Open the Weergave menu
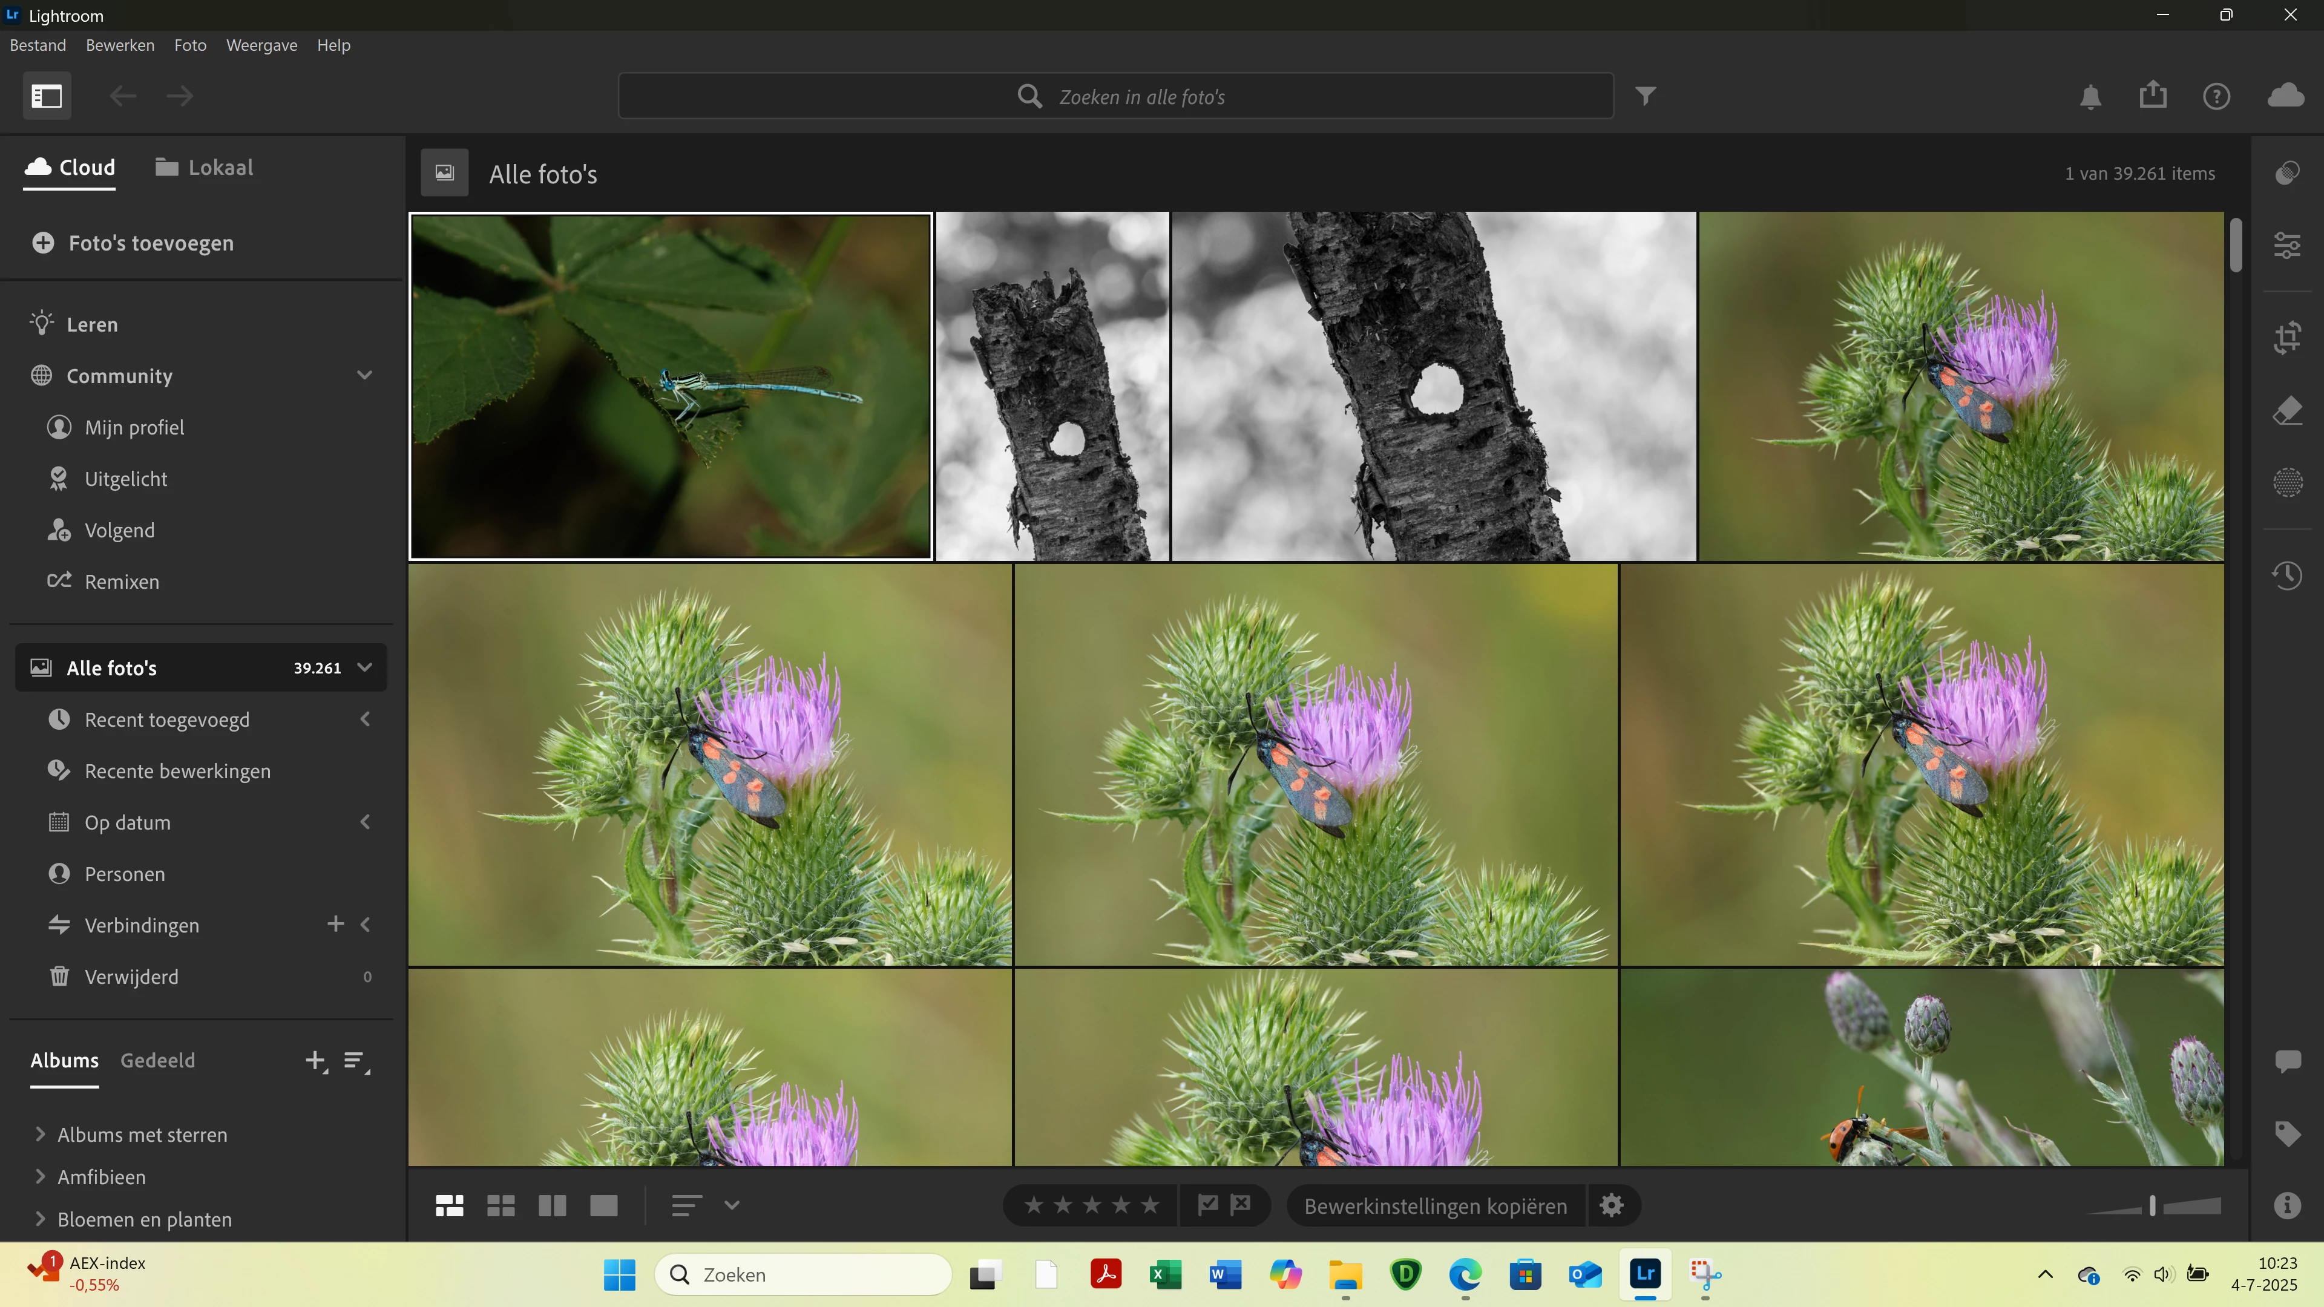 261,45
